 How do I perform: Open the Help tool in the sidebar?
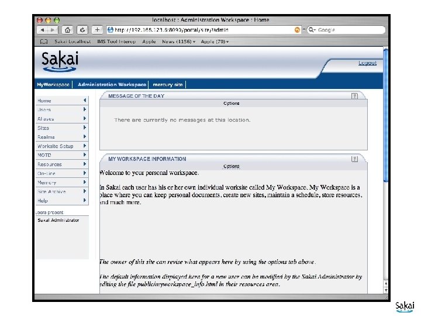62,201
